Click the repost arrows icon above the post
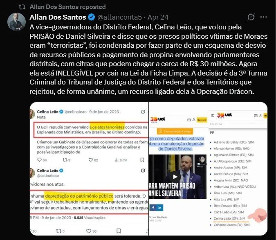This screenshot has width=276, height=240. pyautogui.click(x=22, y=7)
